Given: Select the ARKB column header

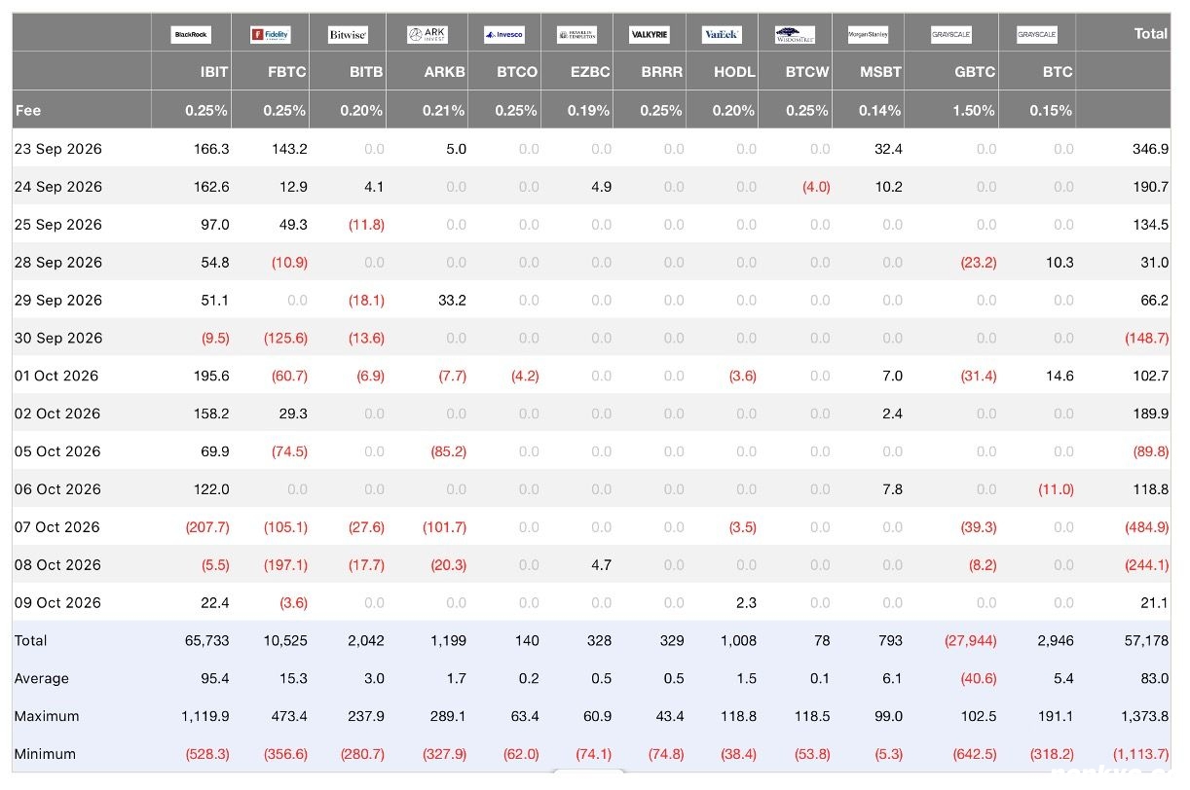Looking at the screenshot, I should pos(446,72).
